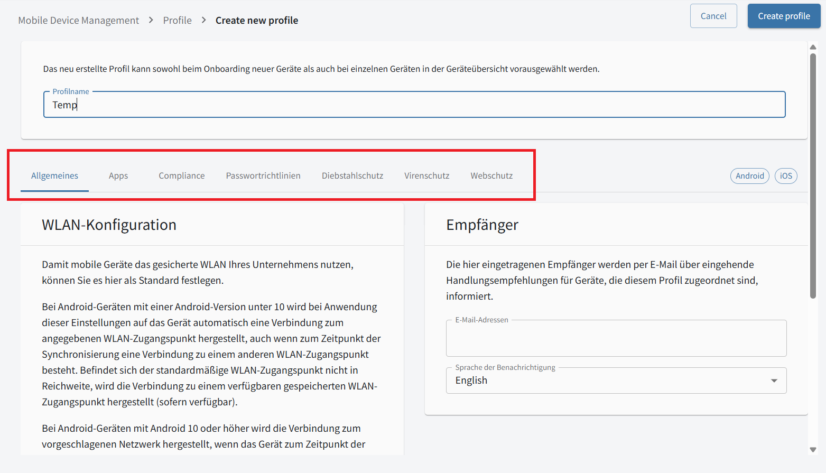Toggle the iOS platform chip
This screenshot has width=826, height=473.
pyautogui.click(x=786, y=176)
